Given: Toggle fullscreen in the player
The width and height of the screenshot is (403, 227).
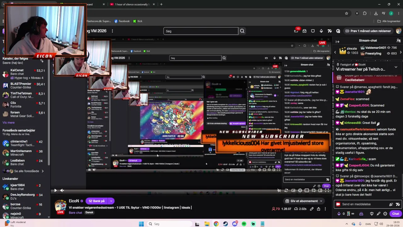Looking at the screenshot, I should pyautogui.click(x=327, y=190).
